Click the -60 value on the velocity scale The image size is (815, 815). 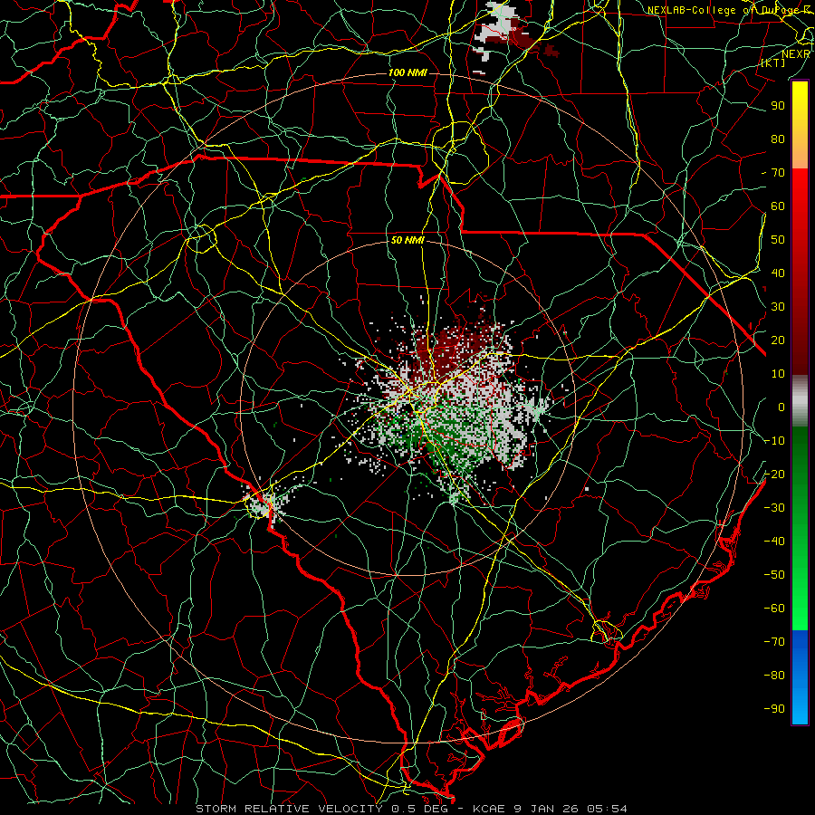(774, 609)
